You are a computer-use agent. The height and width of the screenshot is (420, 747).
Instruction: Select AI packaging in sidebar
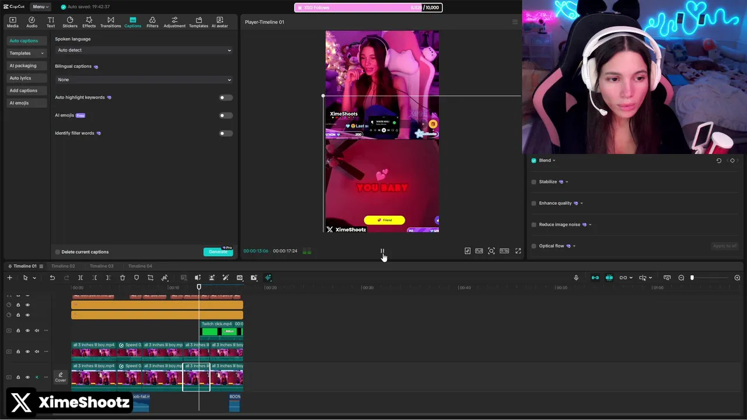click(x=26, y=65)
